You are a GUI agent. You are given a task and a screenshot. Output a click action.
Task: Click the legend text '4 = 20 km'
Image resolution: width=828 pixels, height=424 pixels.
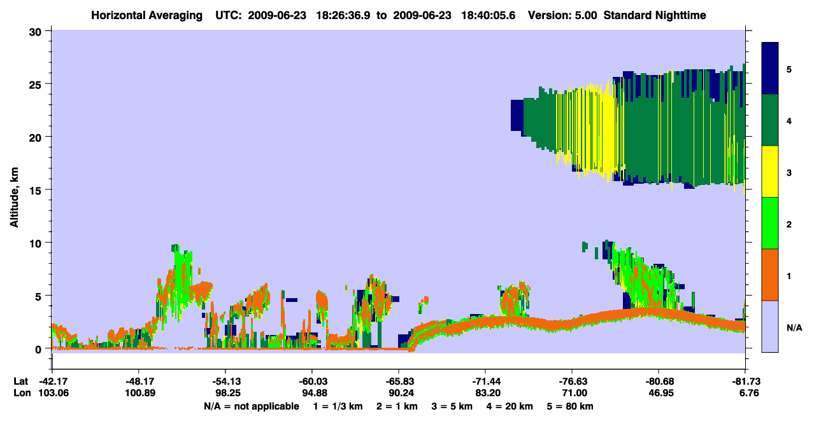tap(510, 406)
